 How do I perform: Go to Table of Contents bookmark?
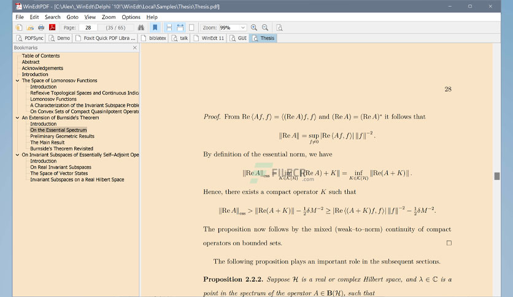point(40,56)
